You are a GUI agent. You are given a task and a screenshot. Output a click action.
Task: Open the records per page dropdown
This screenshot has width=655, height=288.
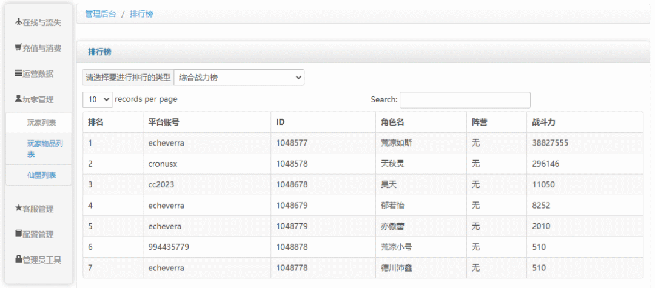tap(97, 99)
